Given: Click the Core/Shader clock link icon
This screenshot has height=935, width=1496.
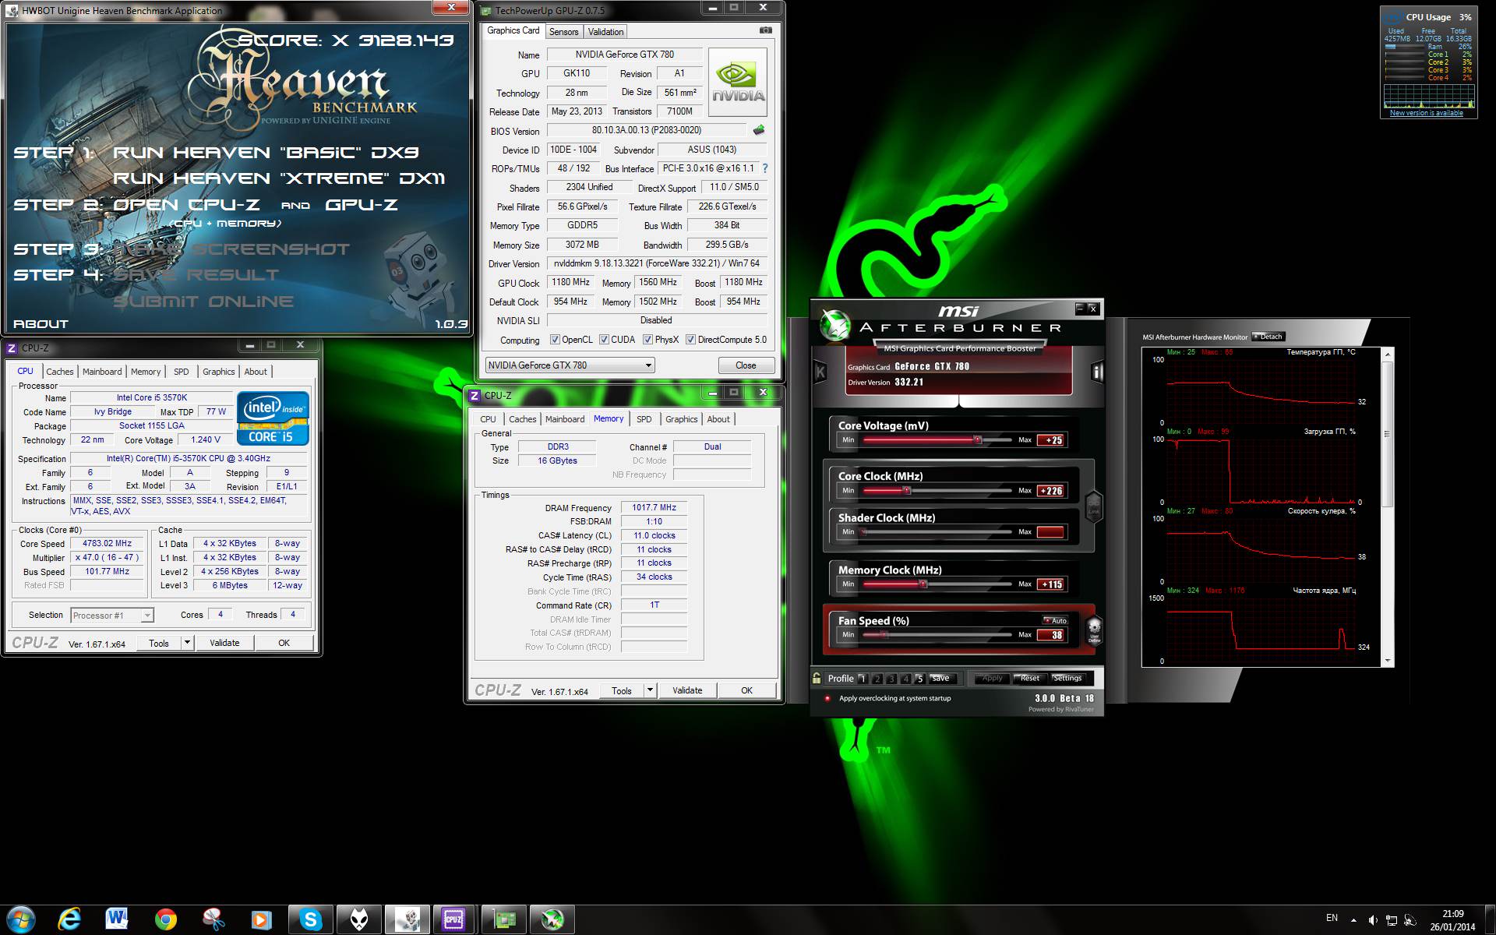Looking at the screenshot, I should point(1094,506).
